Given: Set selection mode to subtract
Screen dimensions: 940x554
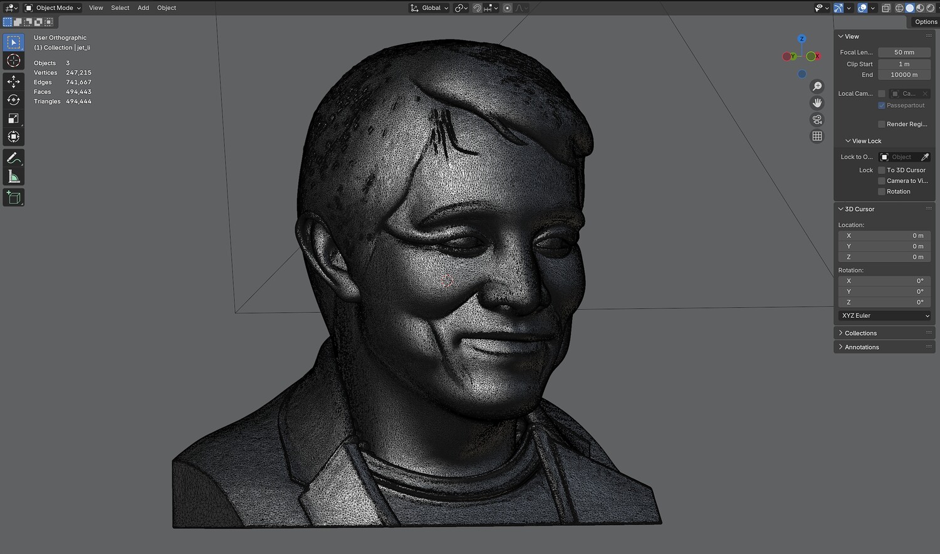Looking at the screenshot, I should point(28,22).
